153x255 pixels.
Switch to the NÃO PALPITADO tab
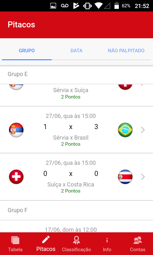click(126, 51)
